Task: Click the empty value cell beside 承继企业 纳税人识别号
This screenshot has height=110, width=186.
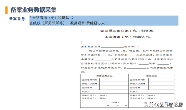Action: 161,84
